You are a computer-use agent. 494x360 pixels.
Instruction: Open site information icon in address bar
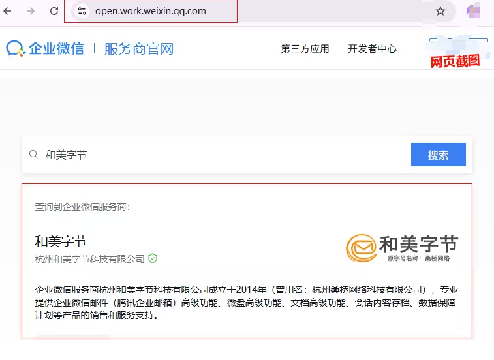[x=82, y=11]
